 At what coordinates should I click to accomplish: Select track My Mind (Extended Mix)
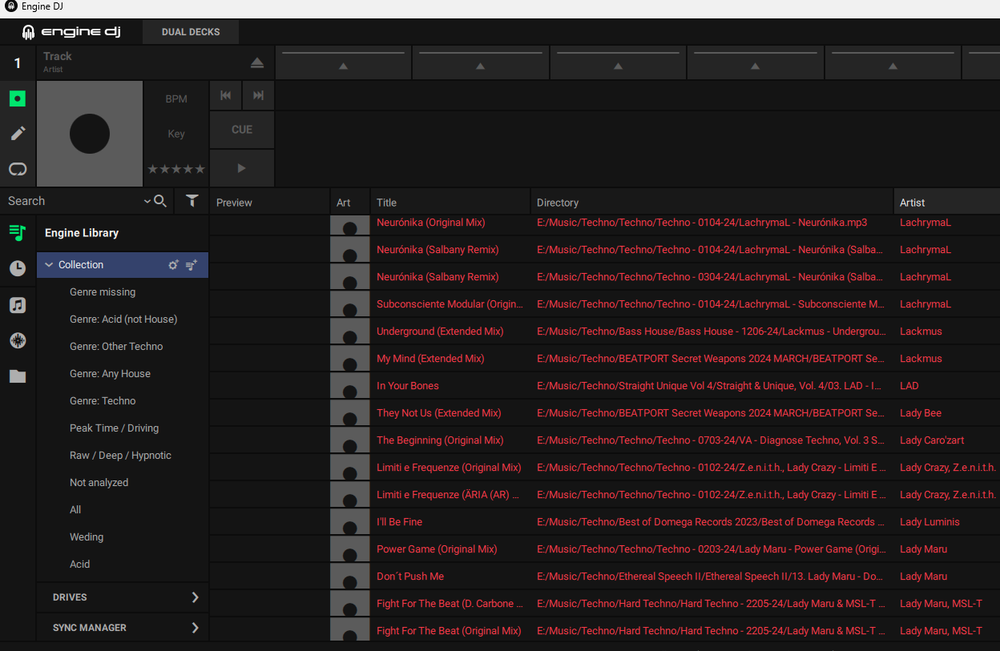430,359
